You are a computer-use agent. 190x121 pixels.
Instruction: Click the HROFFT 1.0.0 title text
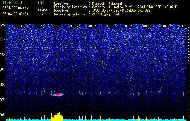click(x=24, y=2)
